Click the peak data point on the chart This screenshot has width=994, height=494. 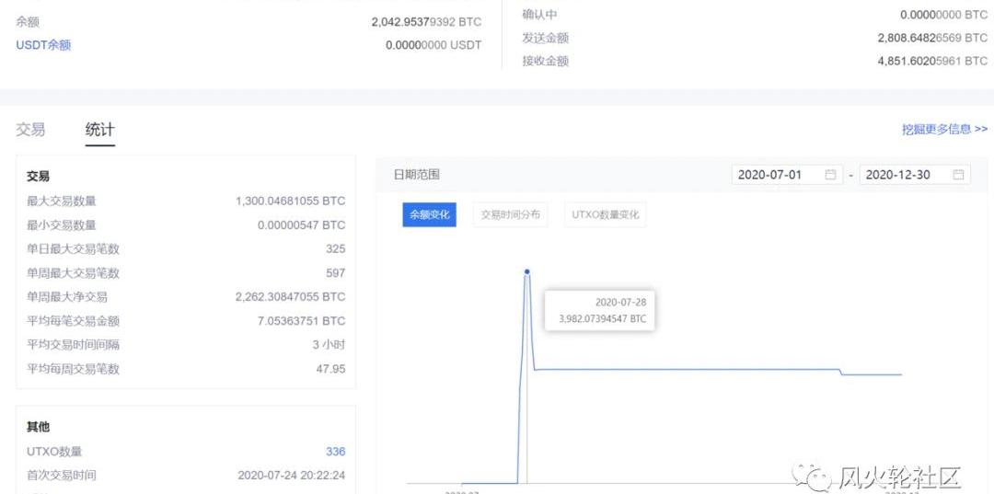pos(526,271)
